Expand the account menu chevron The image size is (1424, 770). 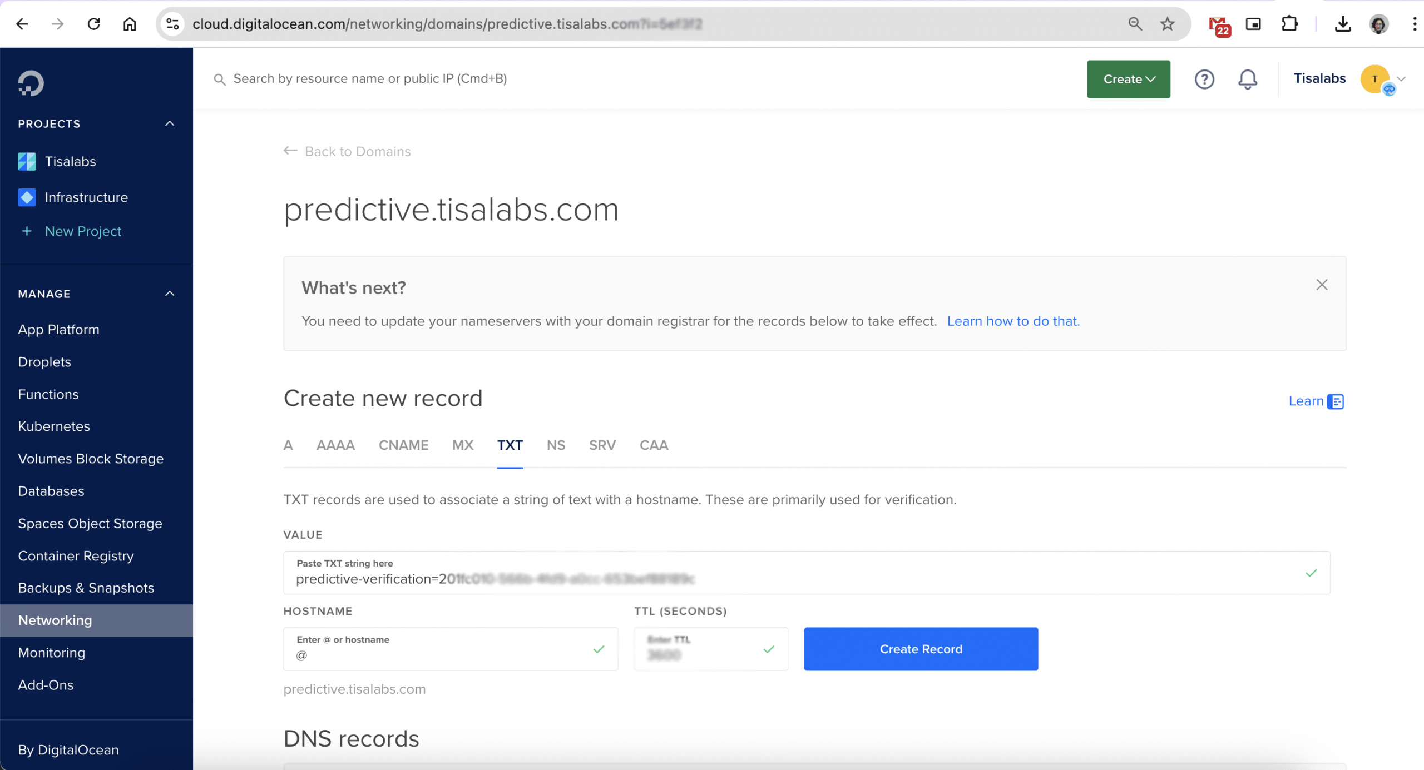(x=1402, y=79)
